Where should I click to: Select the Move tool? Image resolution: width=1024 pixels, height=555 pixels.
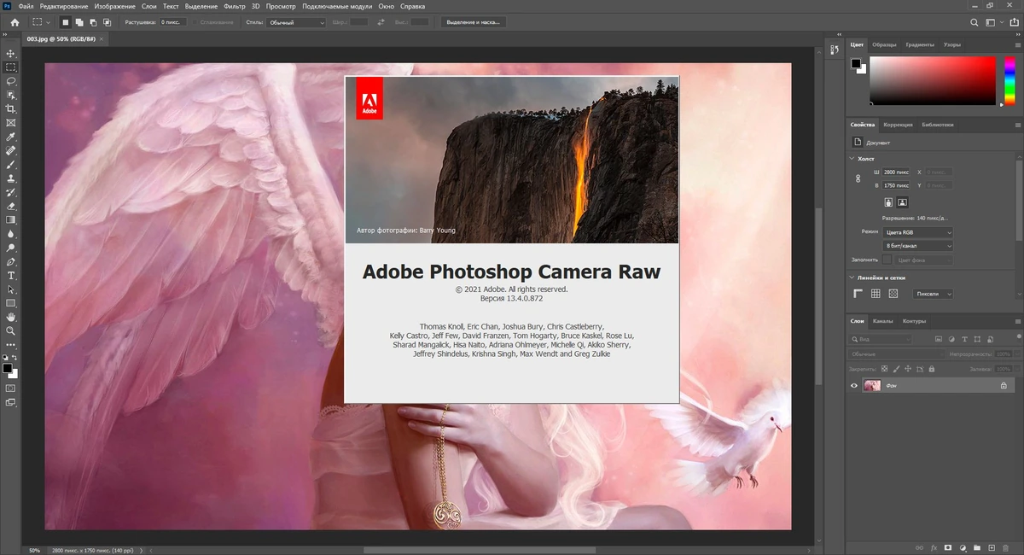(11, 53)
